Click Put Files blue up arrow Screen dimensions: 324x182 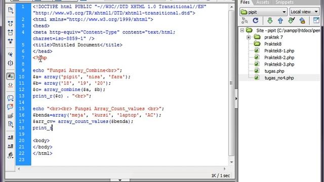click(280, 20)
